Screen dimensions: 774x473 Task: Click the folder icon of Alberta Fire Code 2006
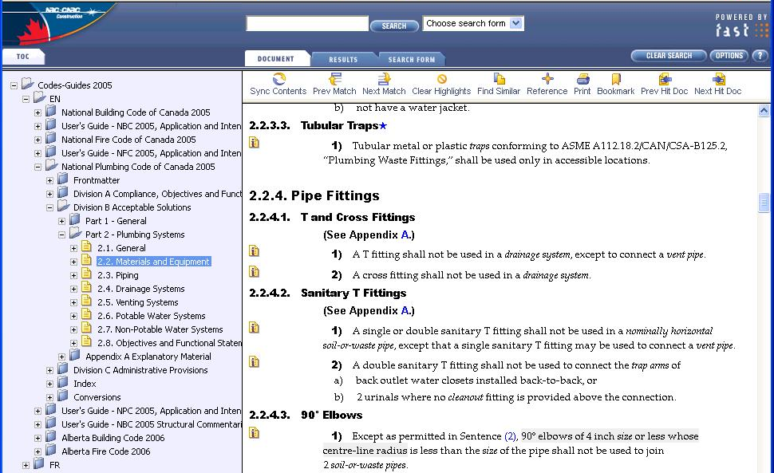(51, 451)
